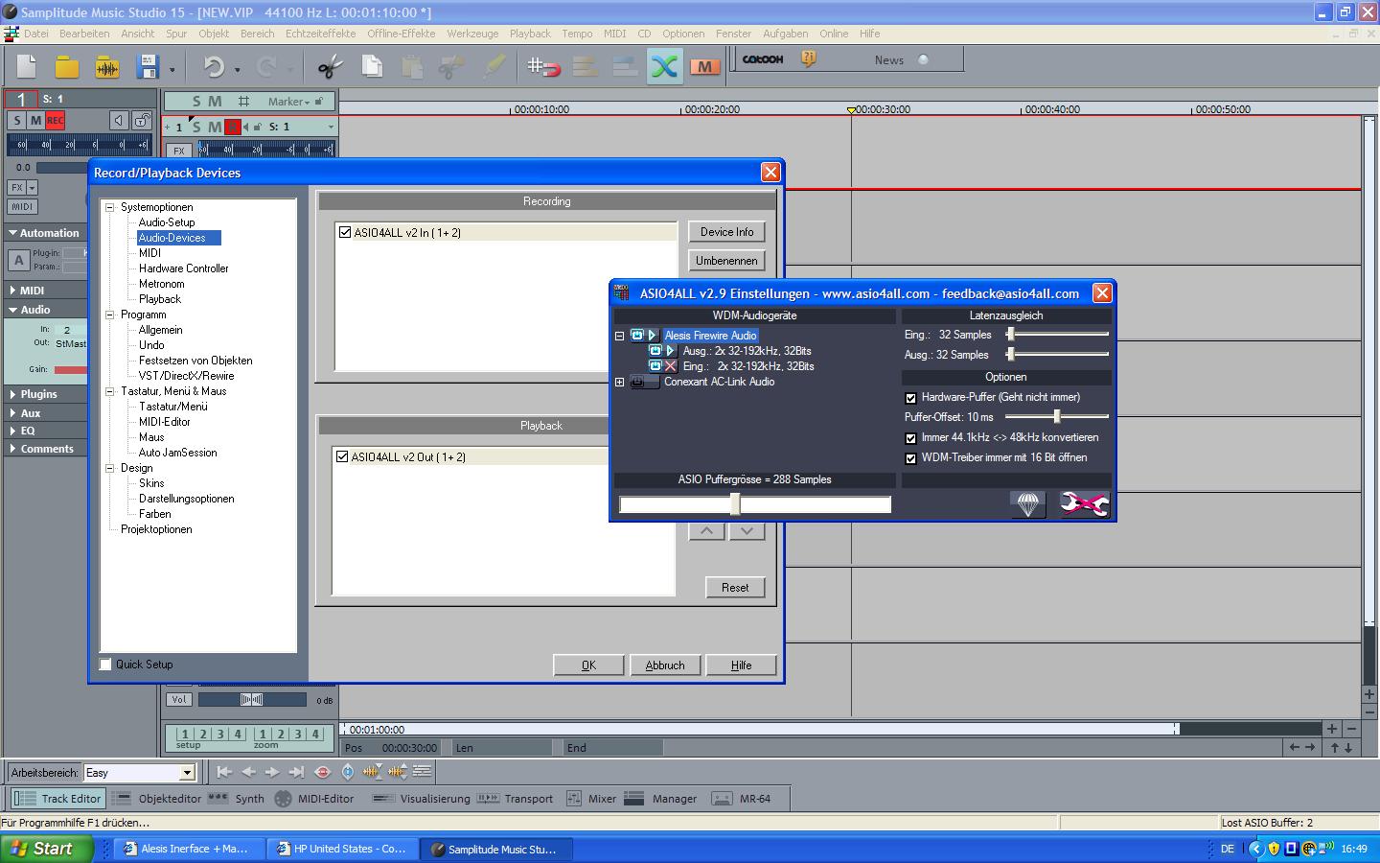Toggle ASIO4ALL v2 Out (1+2) playback checkbox

(x=342, y=456)
